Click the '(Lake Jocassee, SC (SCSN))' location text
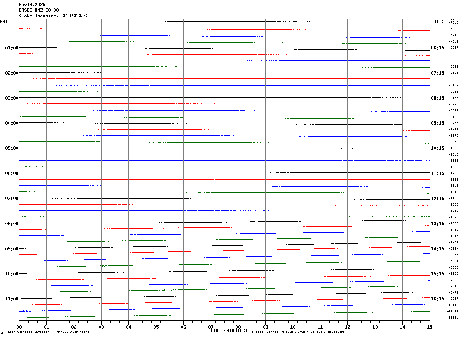Screen dimensions: 460x337 pyautogui.click(x=54, y=16)
